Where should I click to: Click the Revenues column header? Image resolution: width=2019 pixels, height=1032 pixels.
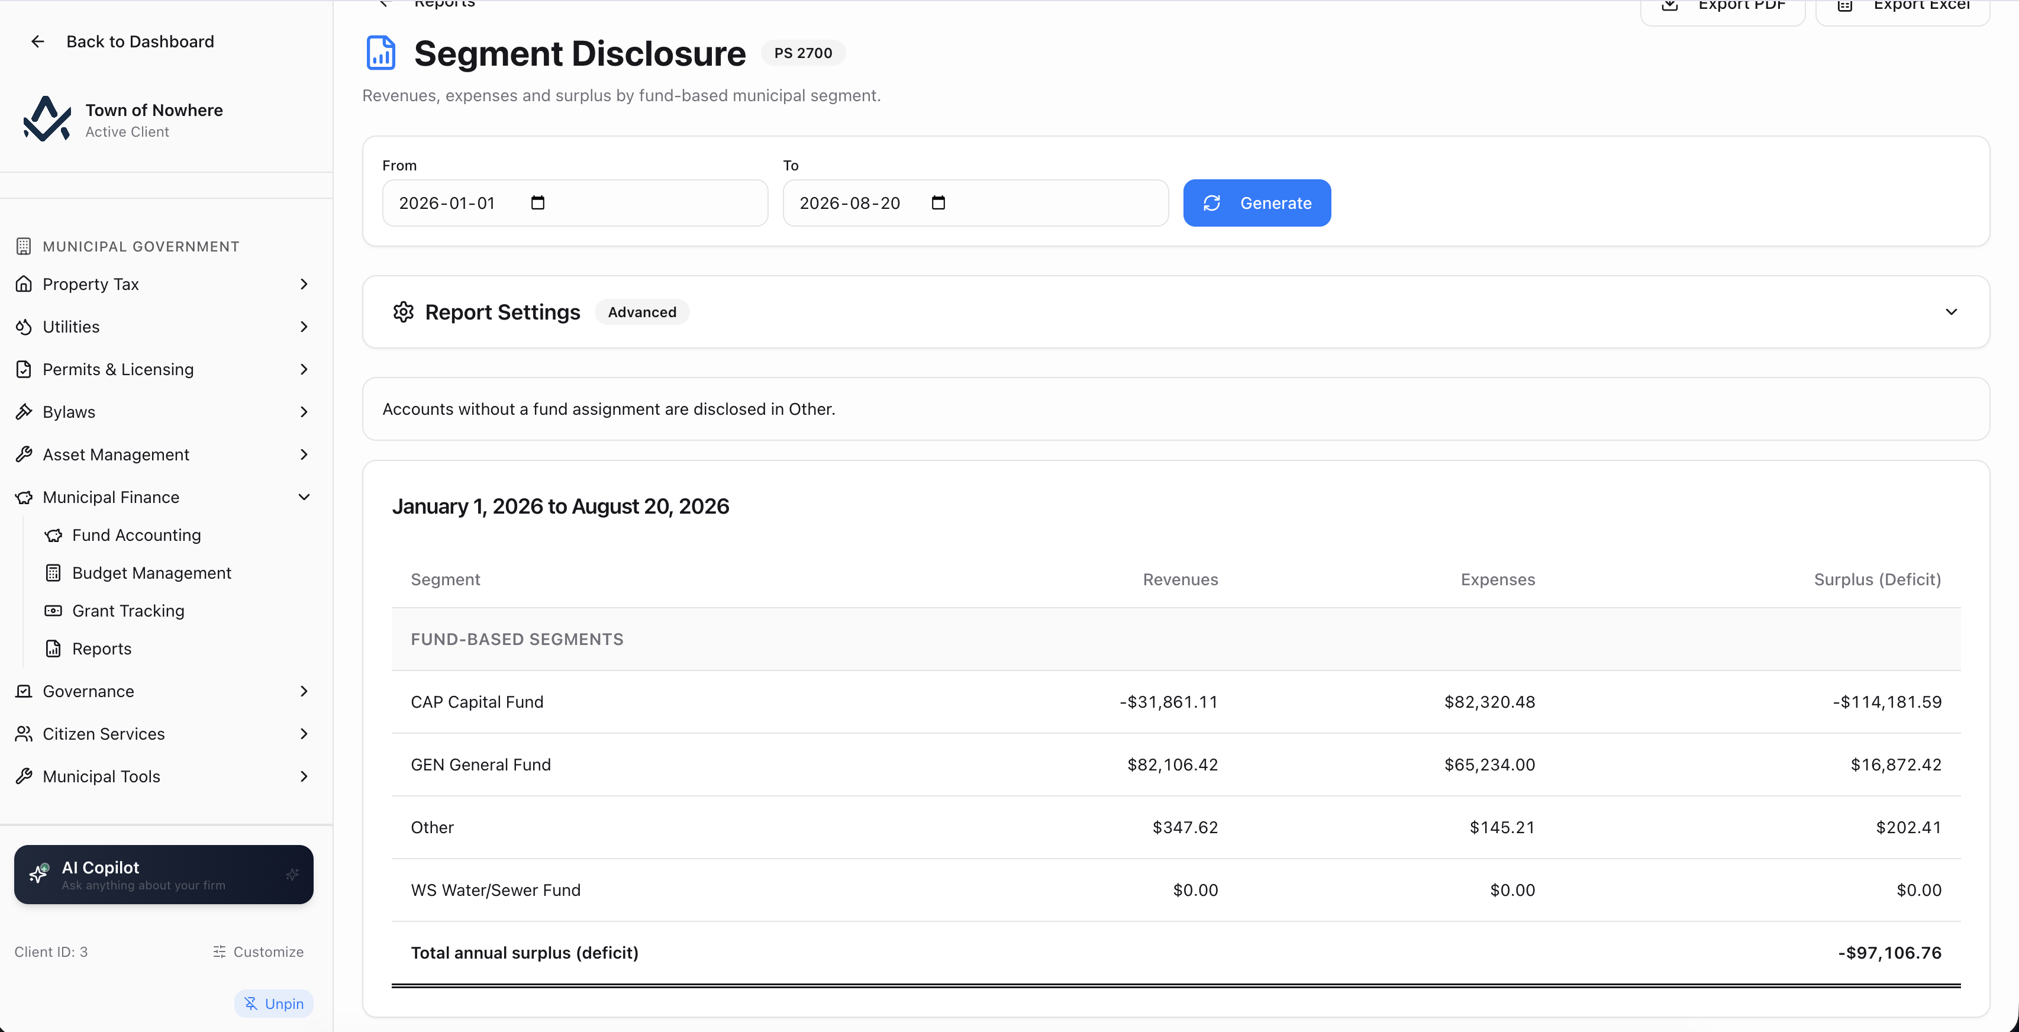pyautogui.click(x=1181, y=580)
